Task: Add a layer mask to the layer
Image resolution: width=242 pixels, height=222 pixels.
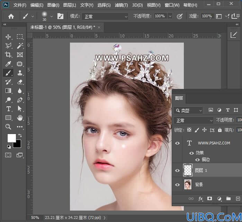Action: pos(209,198)
